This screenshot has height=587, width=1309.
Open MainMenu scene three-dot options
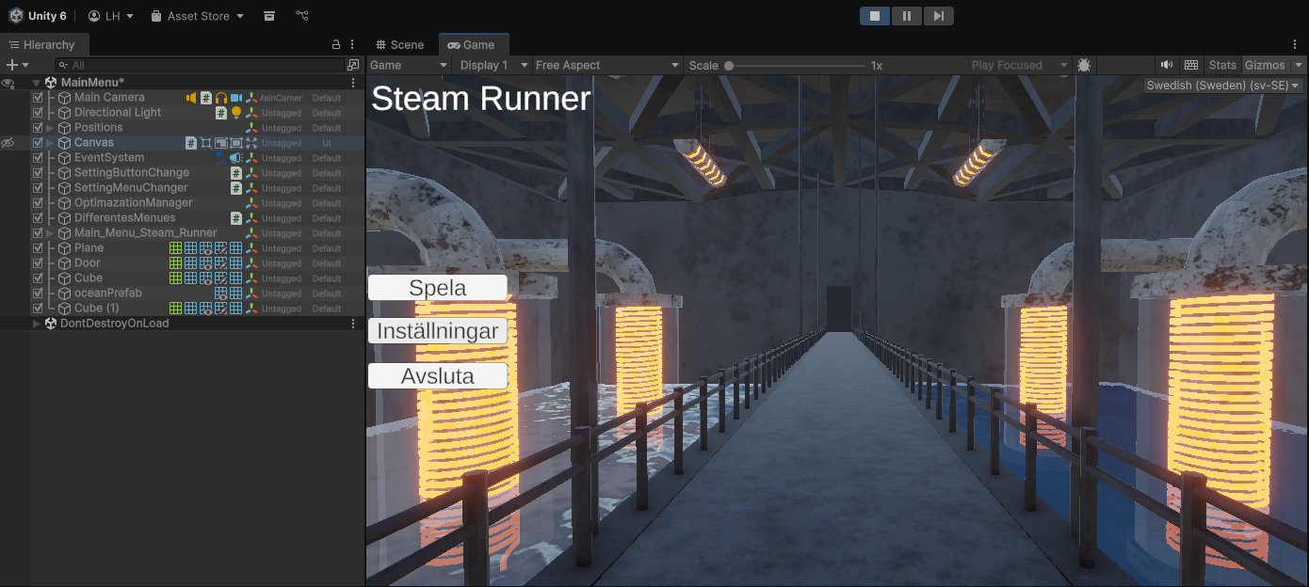353,83
